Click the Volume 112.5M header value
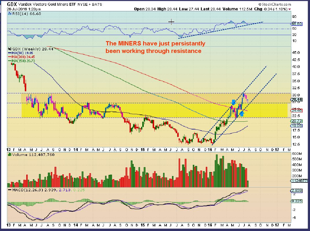Viewport: 310px width, 231px height. pyautogui.click(x=237, y=9)
